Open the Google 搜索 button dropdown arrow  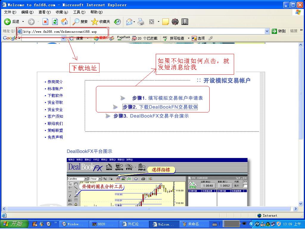[88, 38]
